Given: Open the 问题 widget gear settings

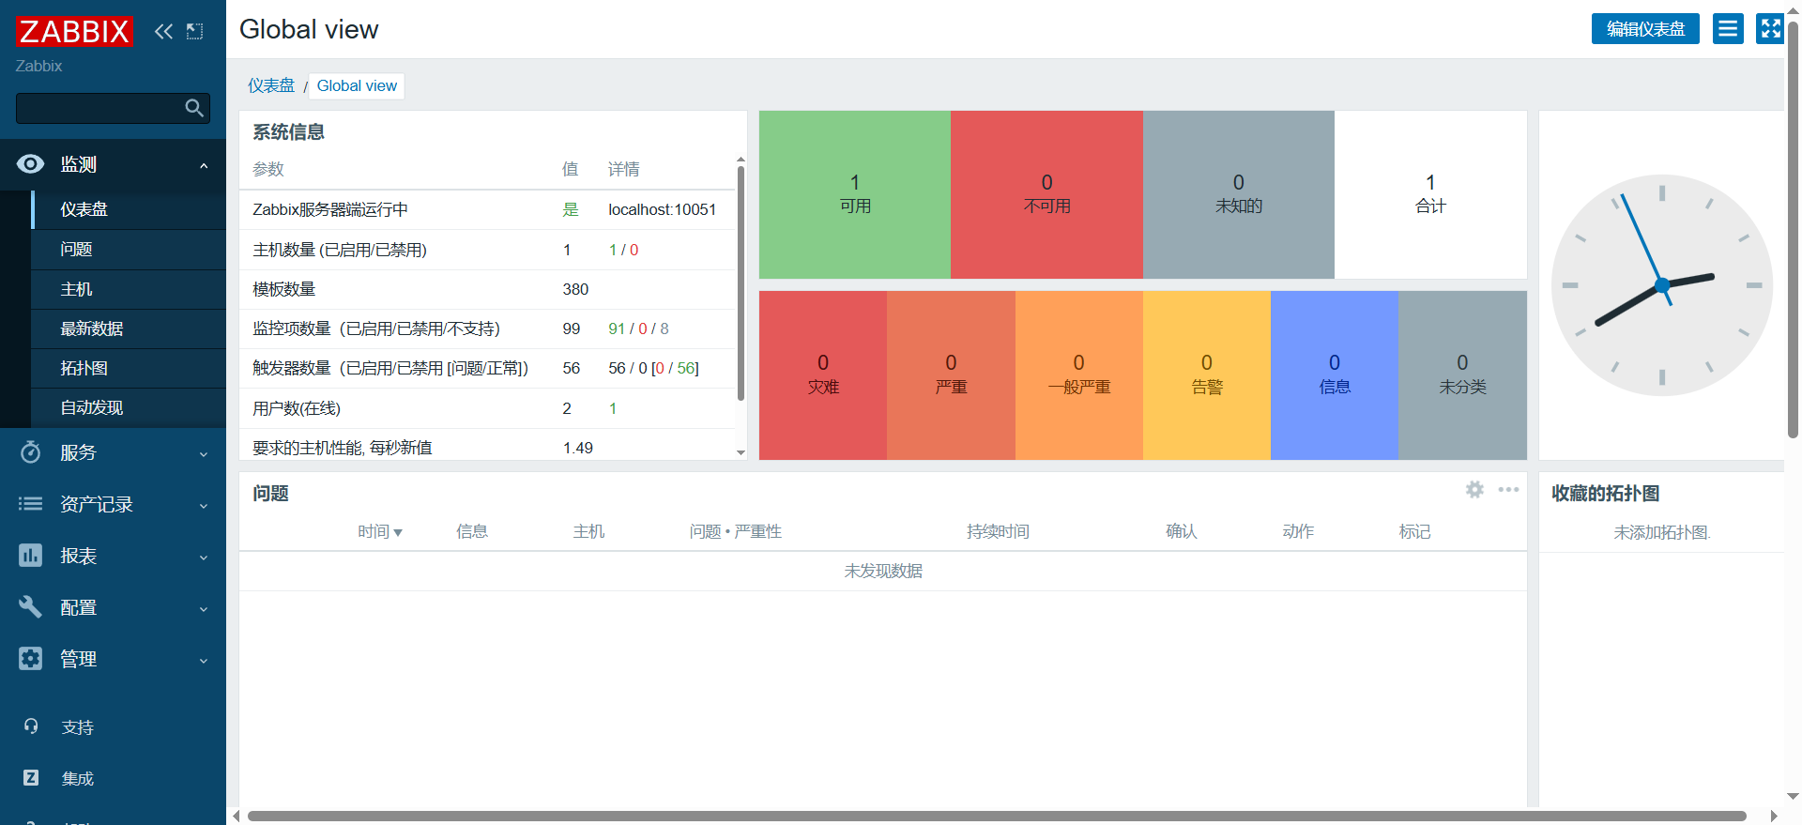Looking at the screenshot, I should (x=1474, y=490).
